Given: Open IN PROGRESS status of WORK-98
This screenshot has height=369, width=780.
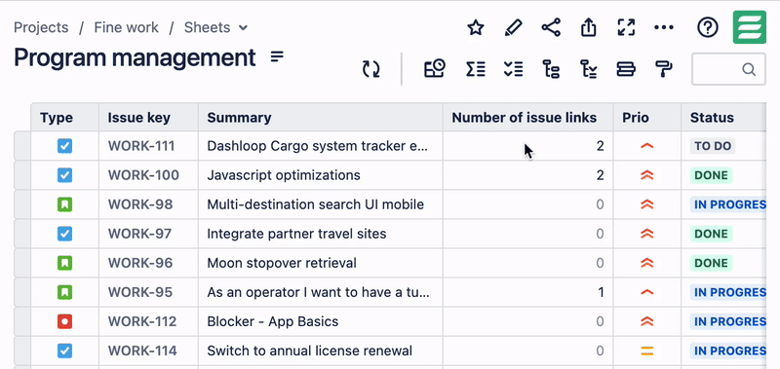Looking at the screenshot, I should (728, 204).
